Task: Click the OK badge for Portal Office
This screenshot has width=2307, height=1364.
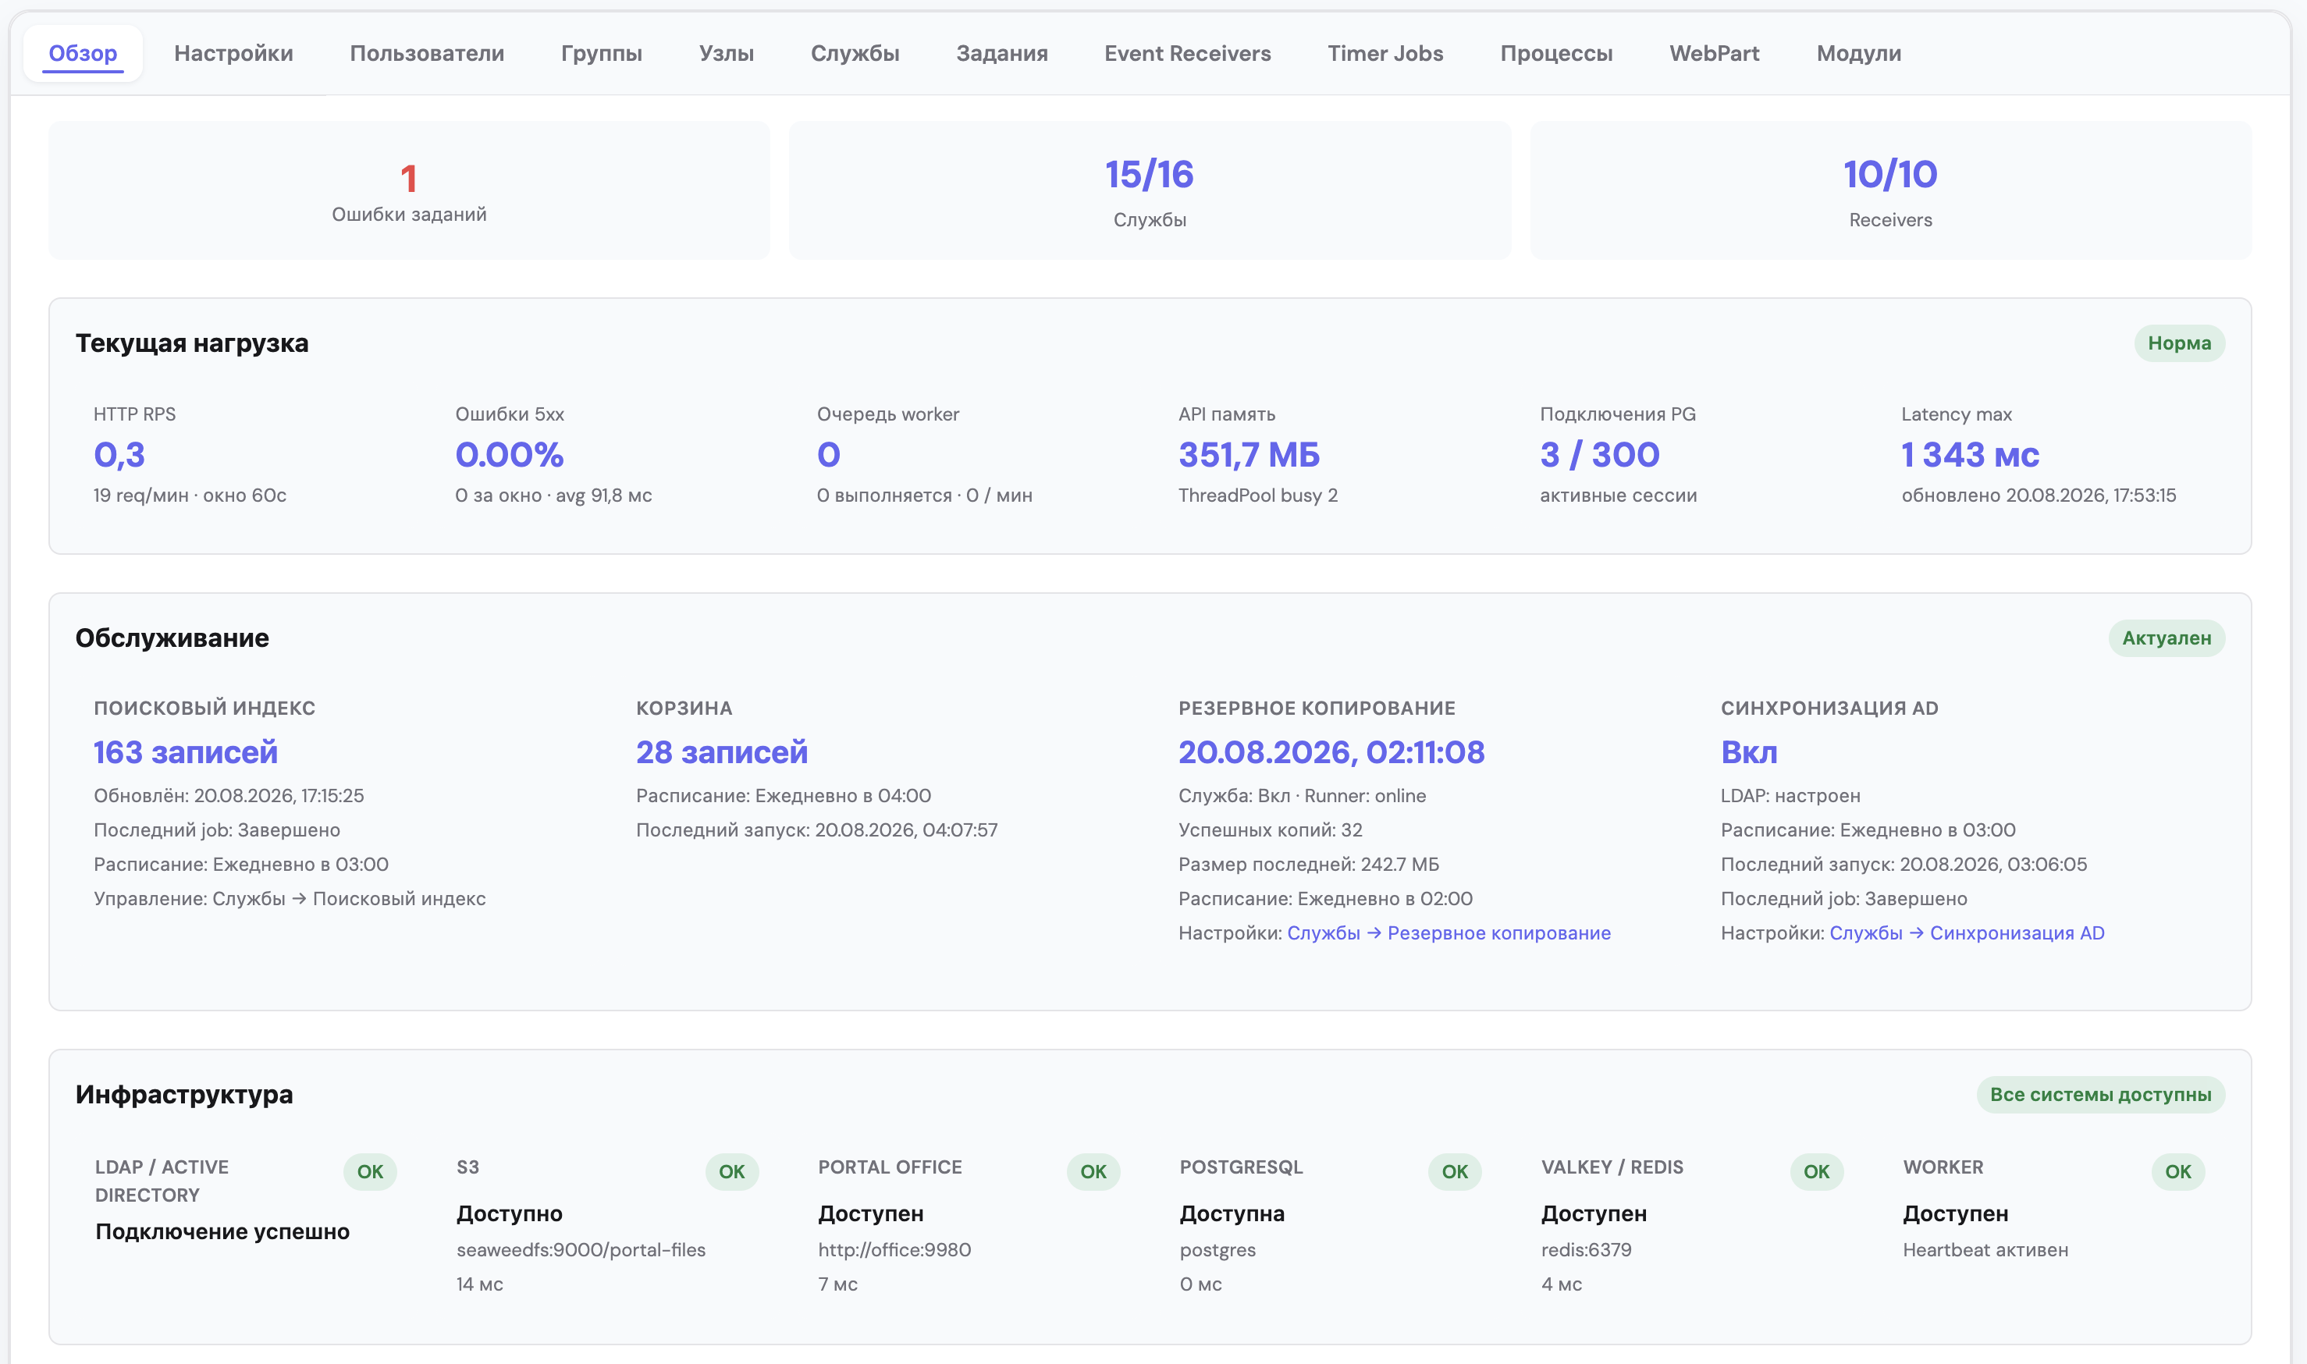Action: [1093, 1172]
